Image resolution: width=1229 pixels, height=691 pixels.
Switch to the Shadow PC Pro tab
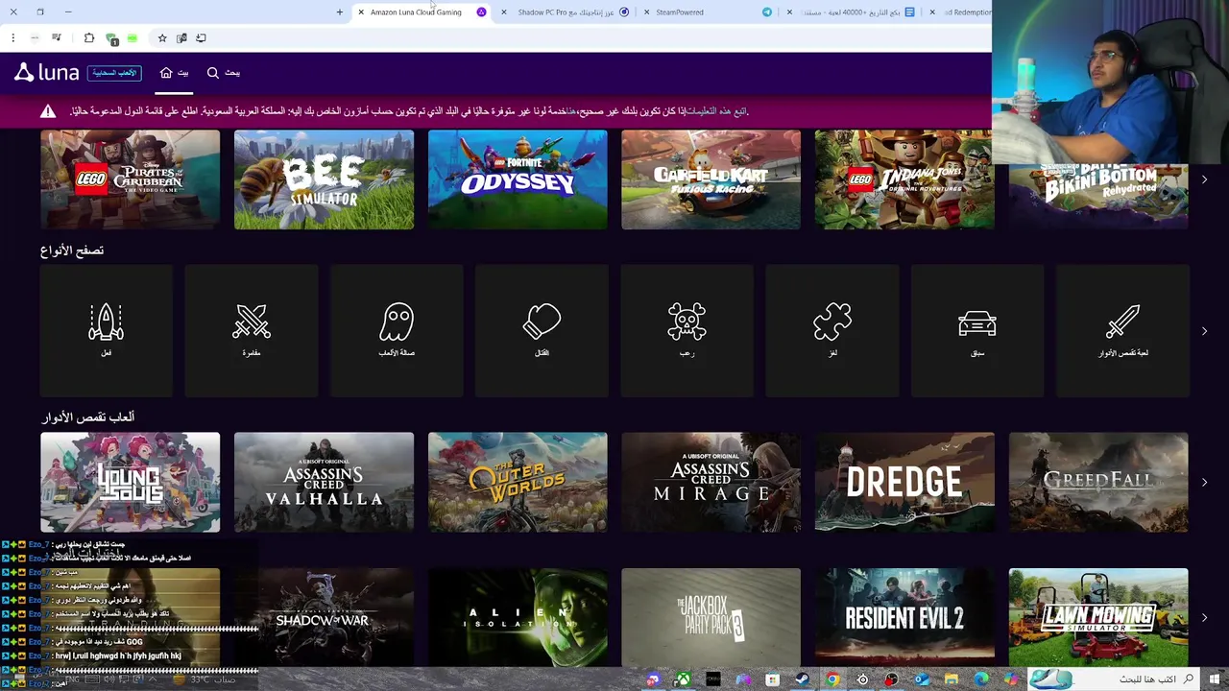click(565, 12)
